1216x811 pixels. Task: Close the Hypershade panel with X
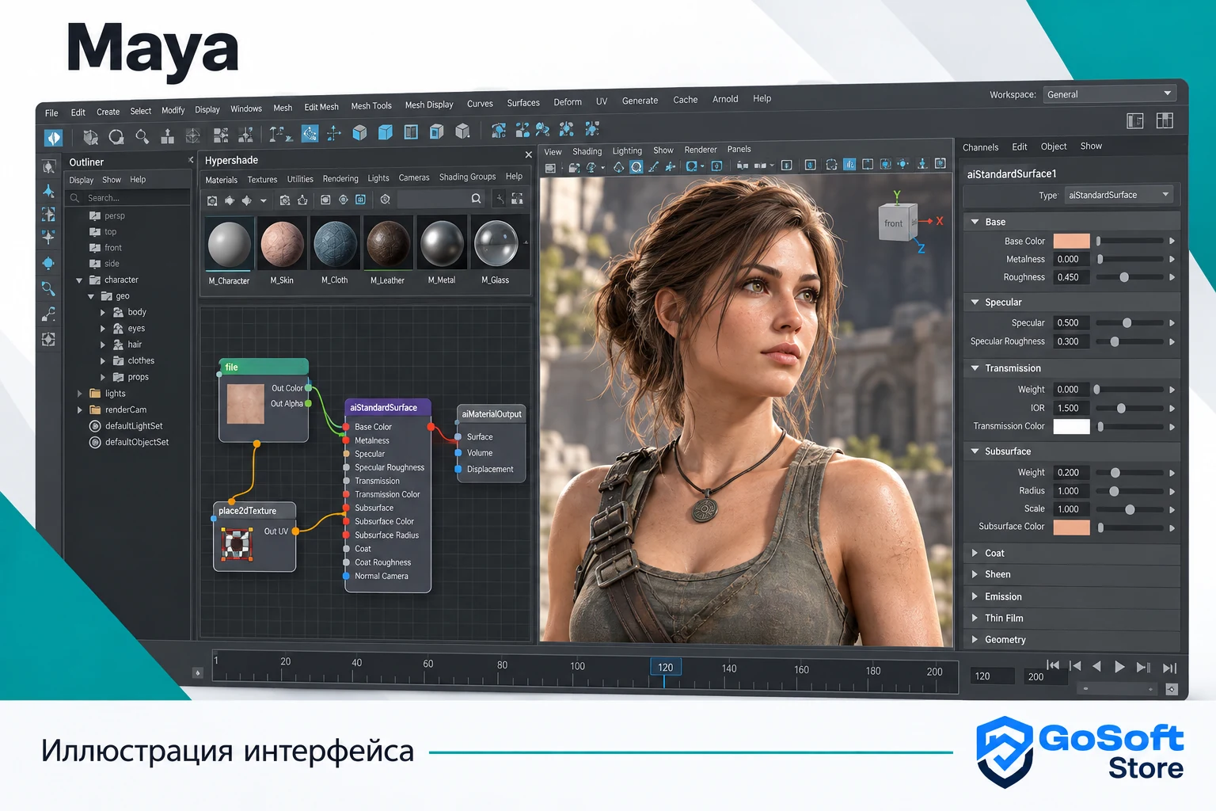[528, 154]
